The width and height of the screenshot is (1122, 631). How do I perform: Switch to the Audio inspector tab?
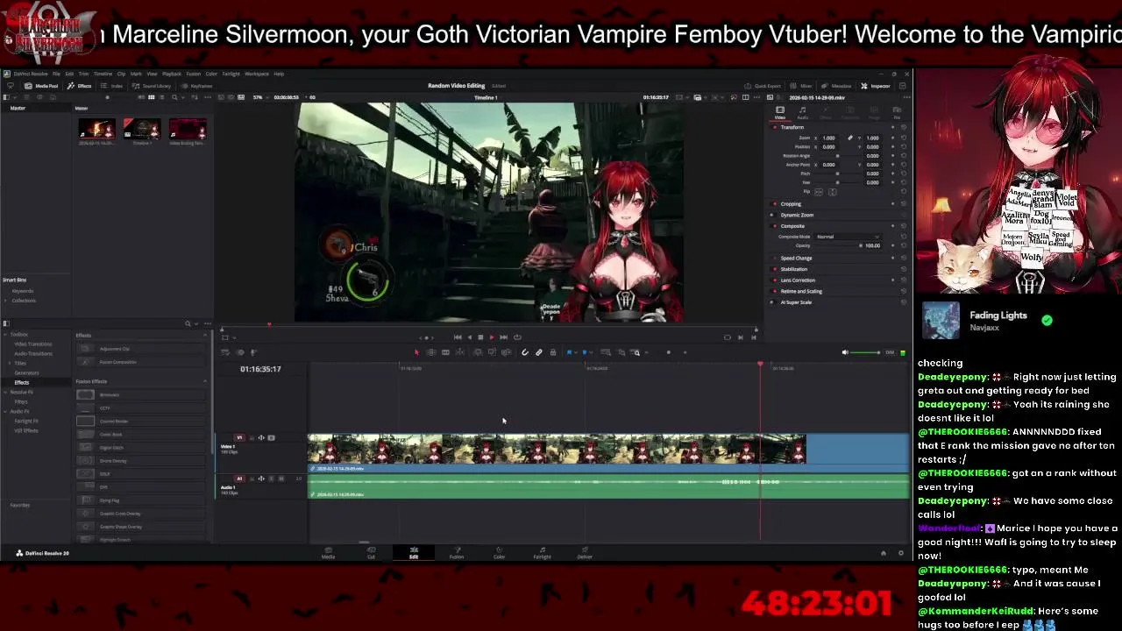(x=803, y=112)
